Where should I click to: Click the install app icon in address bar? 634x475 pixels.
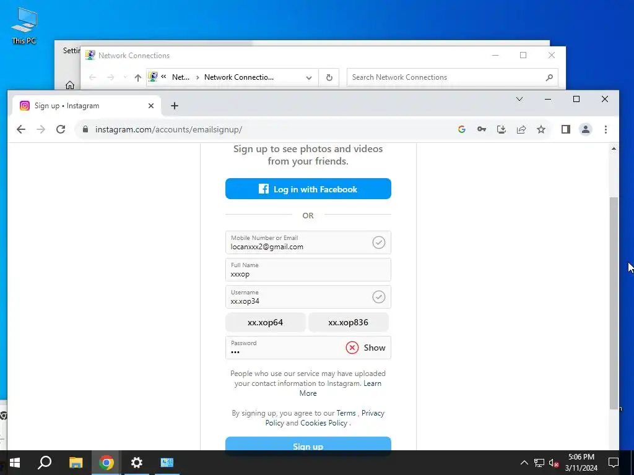pos(502,129)
